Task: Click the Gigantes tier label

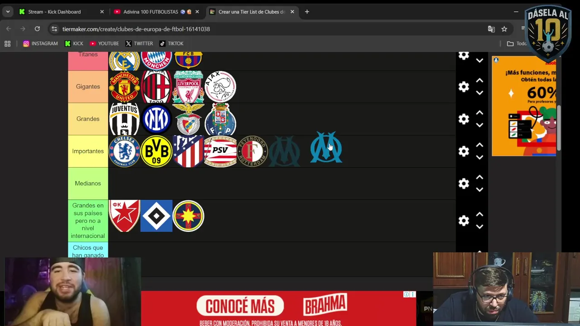Action: coord(88,86)
